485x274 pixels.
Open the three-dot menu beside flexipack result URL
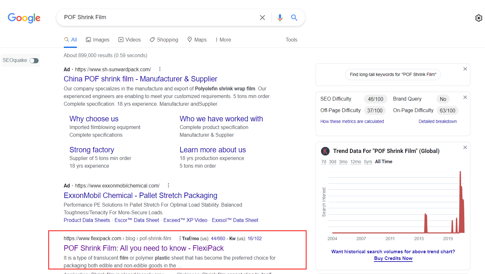(180, 238)
